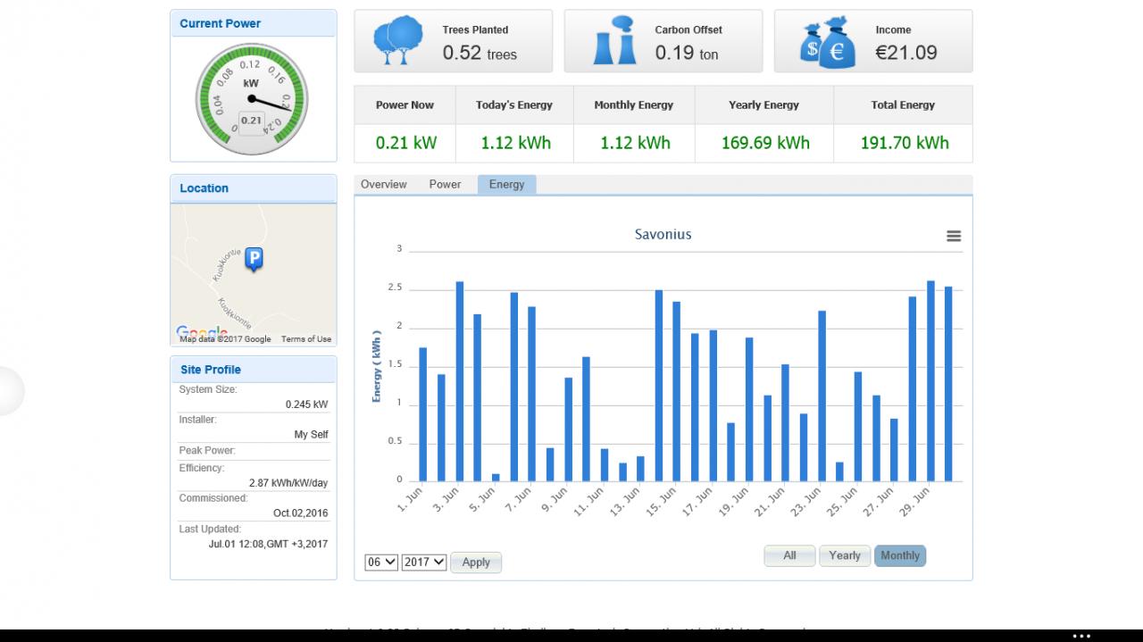Click the Energy ( kWh ) axis title
This screenshot has height=642, width=1143.
(377, 366)
